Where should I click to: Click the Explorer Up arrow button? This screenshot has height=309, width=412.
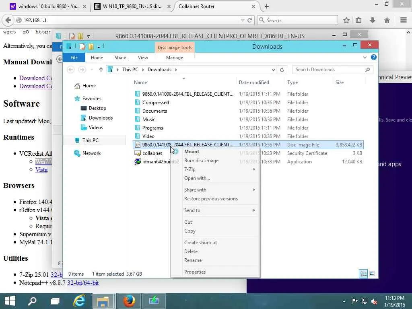point(101,70)
